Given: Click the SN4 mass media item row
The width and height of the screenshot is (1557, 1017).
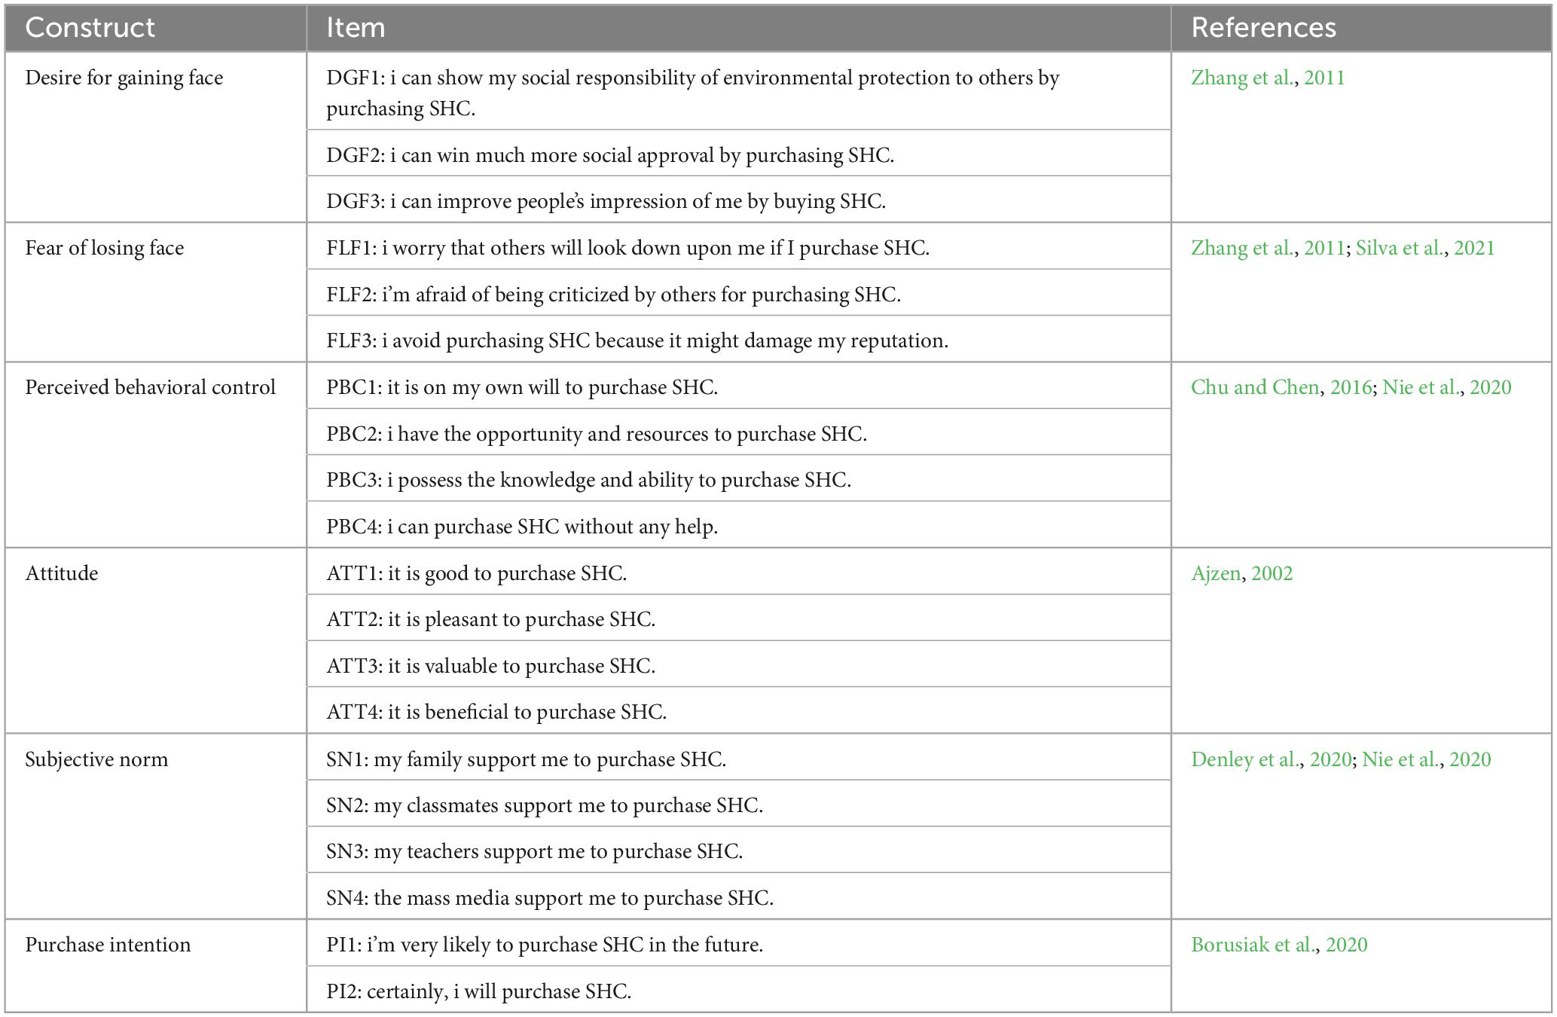Looking at the screenshot, I should (549, 899).
